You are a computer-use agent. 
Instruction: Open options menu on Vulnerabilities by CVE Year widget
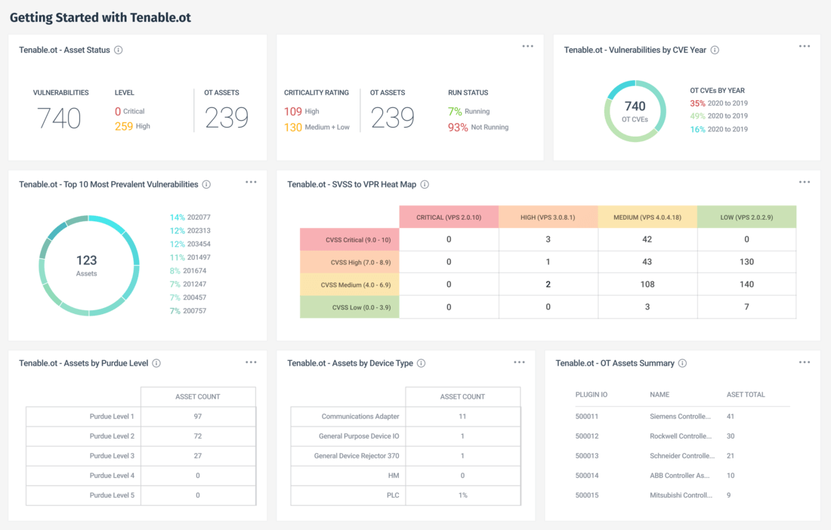coord(805,46)
